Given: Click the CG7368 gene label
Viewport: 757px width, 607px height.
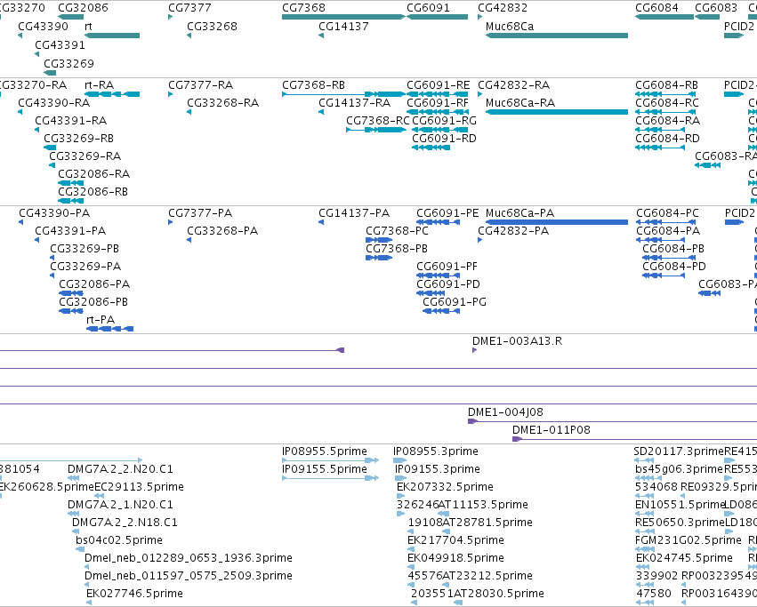Looking at the screenshot, I should coord(303,8).
